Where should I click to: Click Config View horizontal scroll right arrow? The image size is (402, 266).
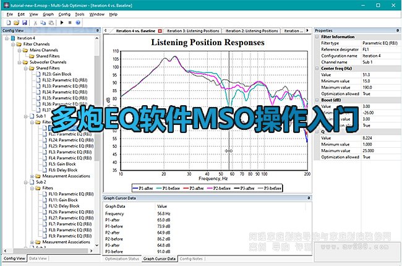(92, 251)
